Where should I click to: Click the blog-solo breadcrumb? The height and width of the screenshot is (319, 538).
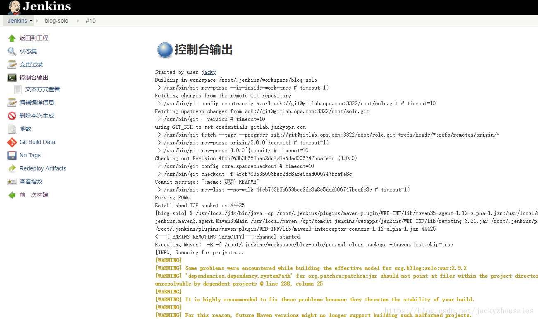pos(57,21)
